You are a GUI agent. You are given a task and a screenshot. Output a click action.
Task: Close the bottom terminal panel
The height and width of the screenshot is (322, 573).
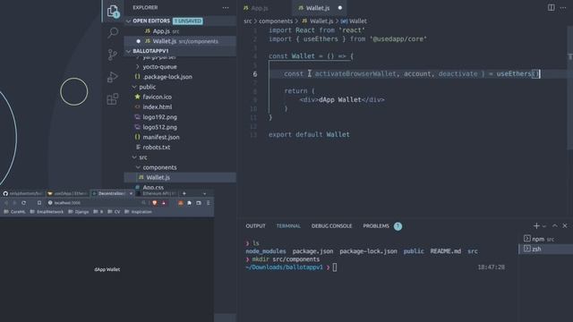click(x=565, y=226)
